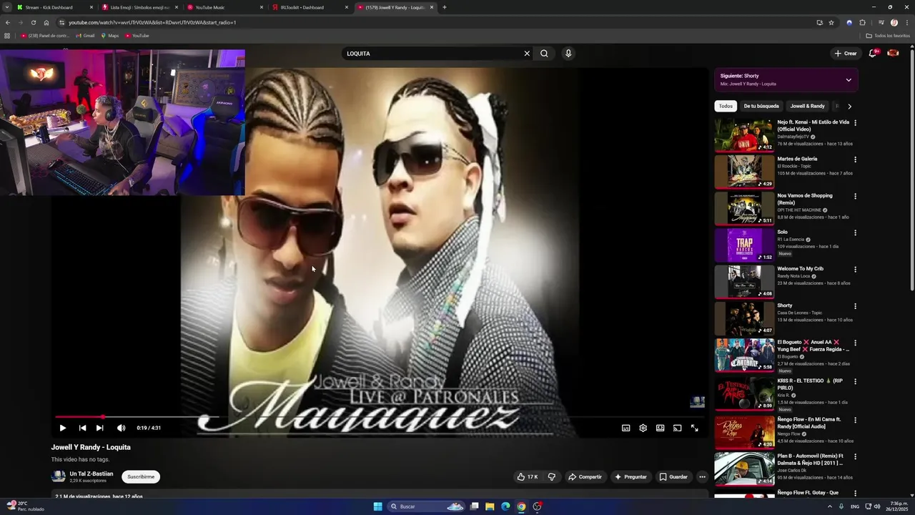This screenshot has height=515, width=915.
Task: Open Martes de Galería thumbnail
Action: pyautogui.click(x=744, y=172)
